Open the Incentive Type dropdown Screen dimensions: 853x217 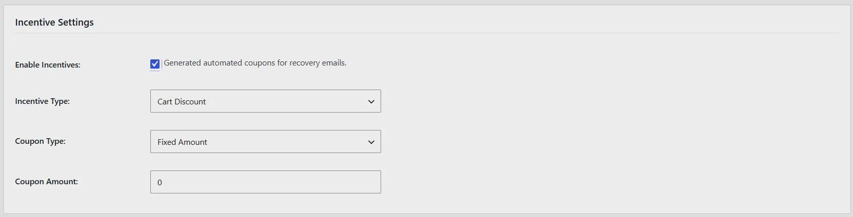point(266,101)
